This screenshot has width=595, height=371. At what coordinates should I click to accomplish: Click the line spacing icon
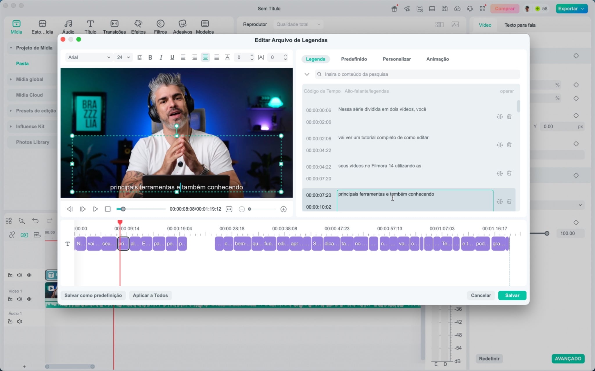coord(227,57)
